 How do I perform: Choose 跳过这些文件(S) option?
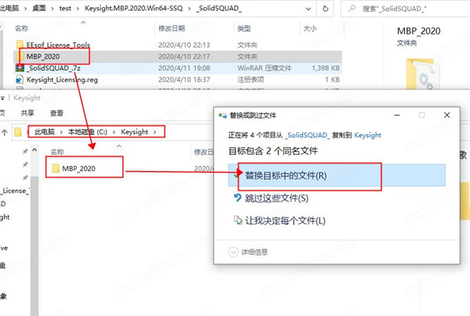click(x=277, y=198)
